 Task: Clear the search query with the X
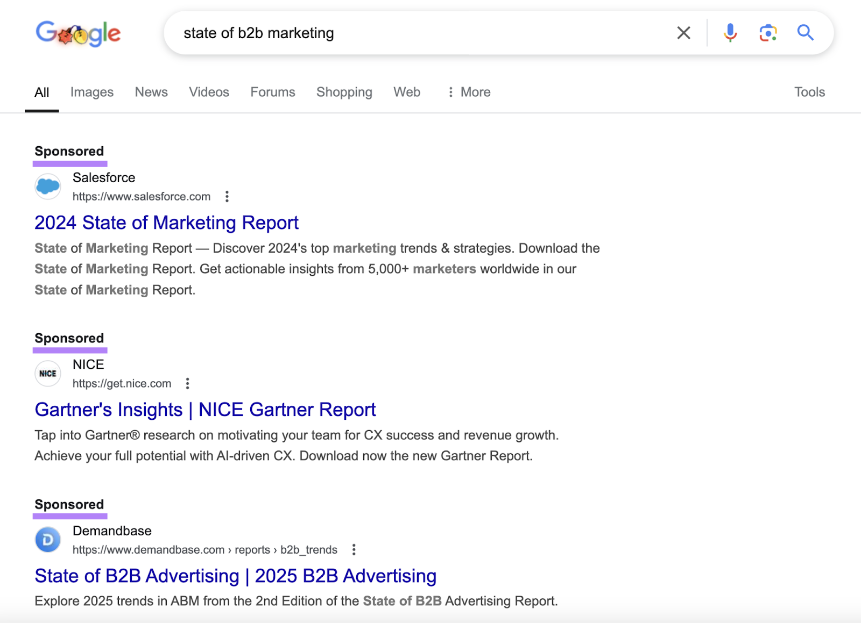683,33
